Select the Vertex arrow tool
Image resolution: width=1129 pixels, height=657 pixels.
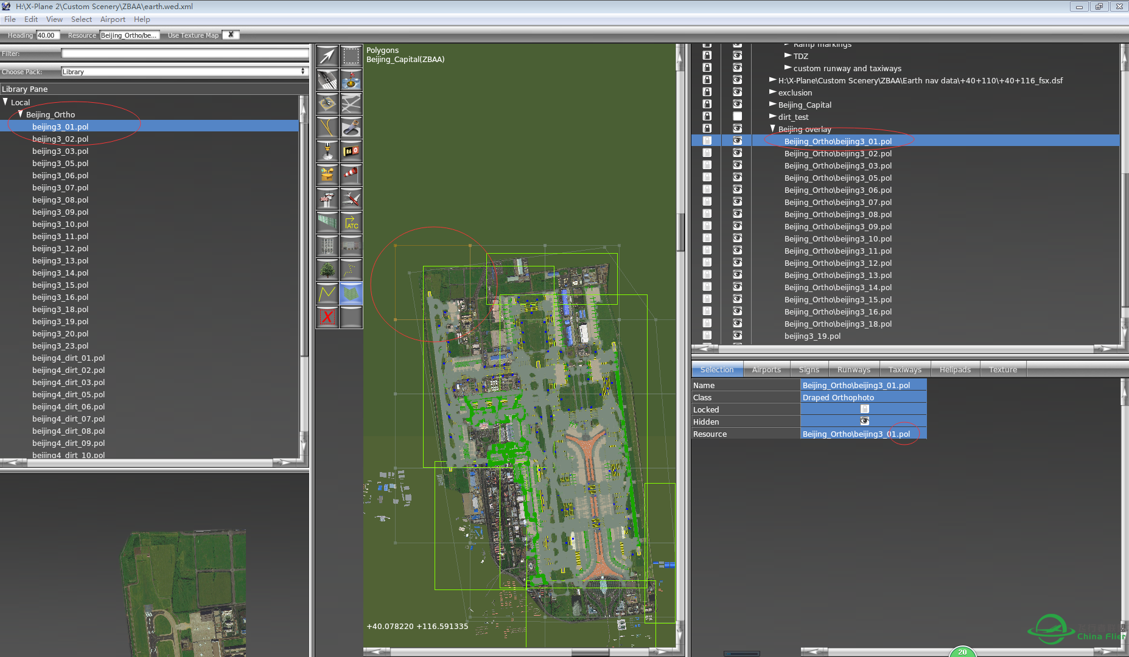[327, 56]
